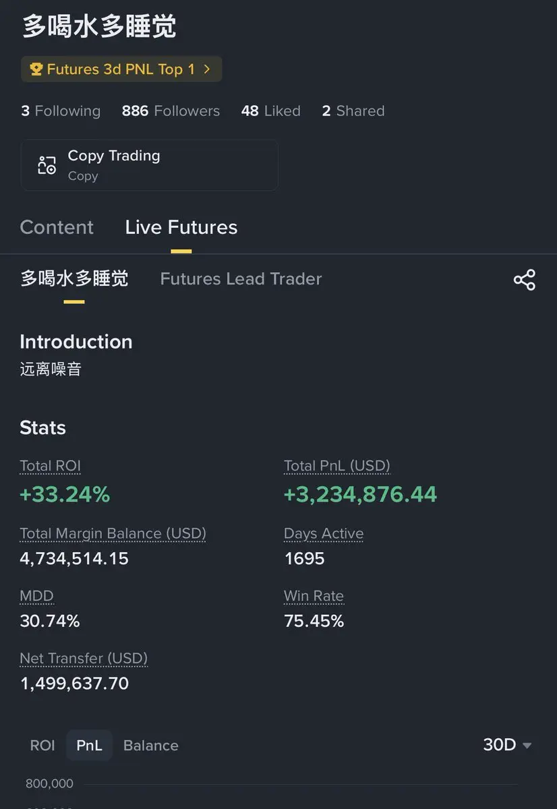Open the Copy Trading button
This screenshot has width=557, height=809.
pos(149,165)
